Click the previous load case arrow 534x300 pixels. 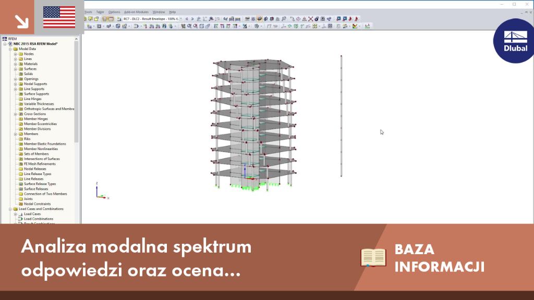pyautogui.click(x=187, y=19)
